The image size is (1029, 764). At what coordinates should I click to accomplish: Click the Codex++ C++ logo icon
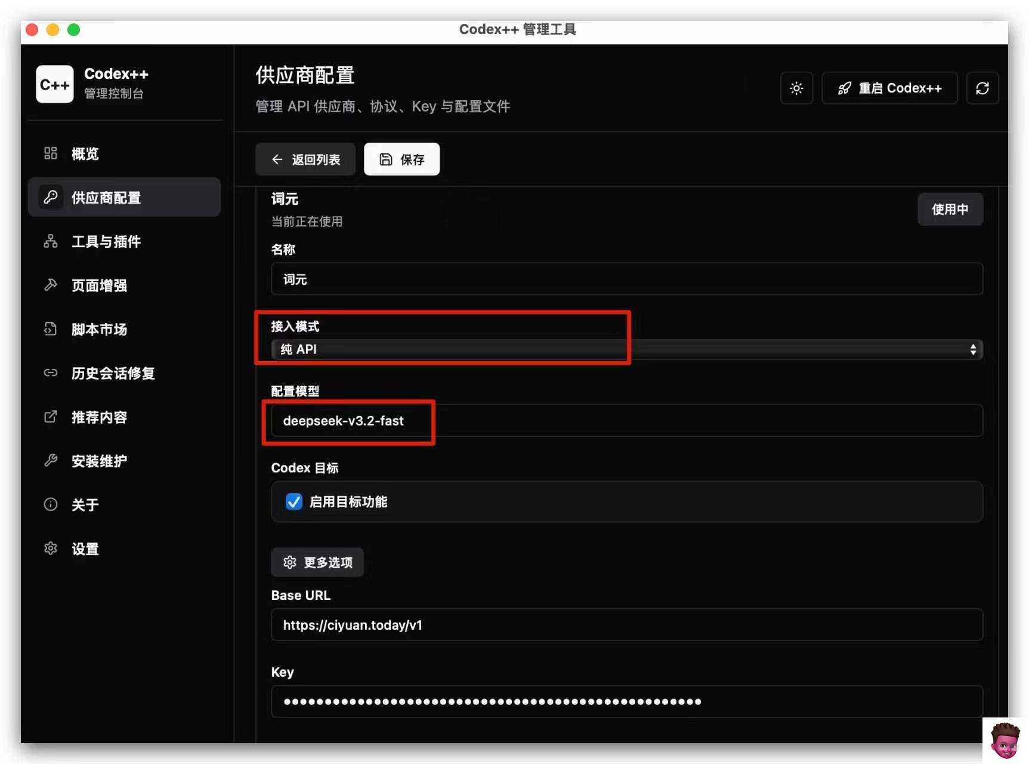(54, 84)
